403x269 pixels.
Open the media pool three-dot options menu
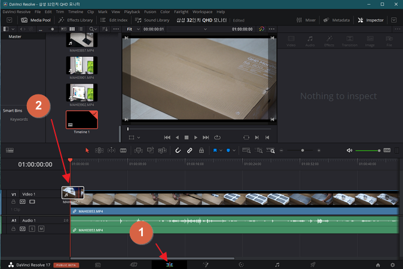pos(116,29)
